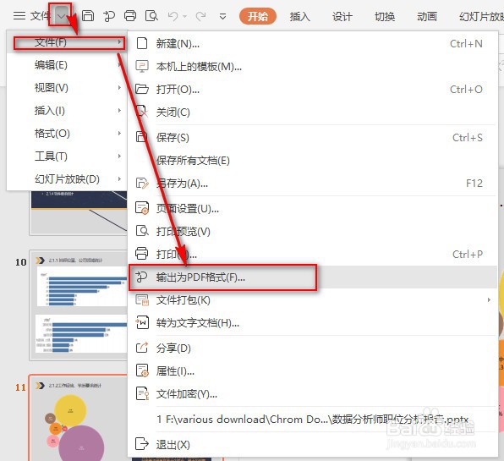Click the exit icon in the menu
This screenshot has width=504, height=461.
tap(142, 444)
